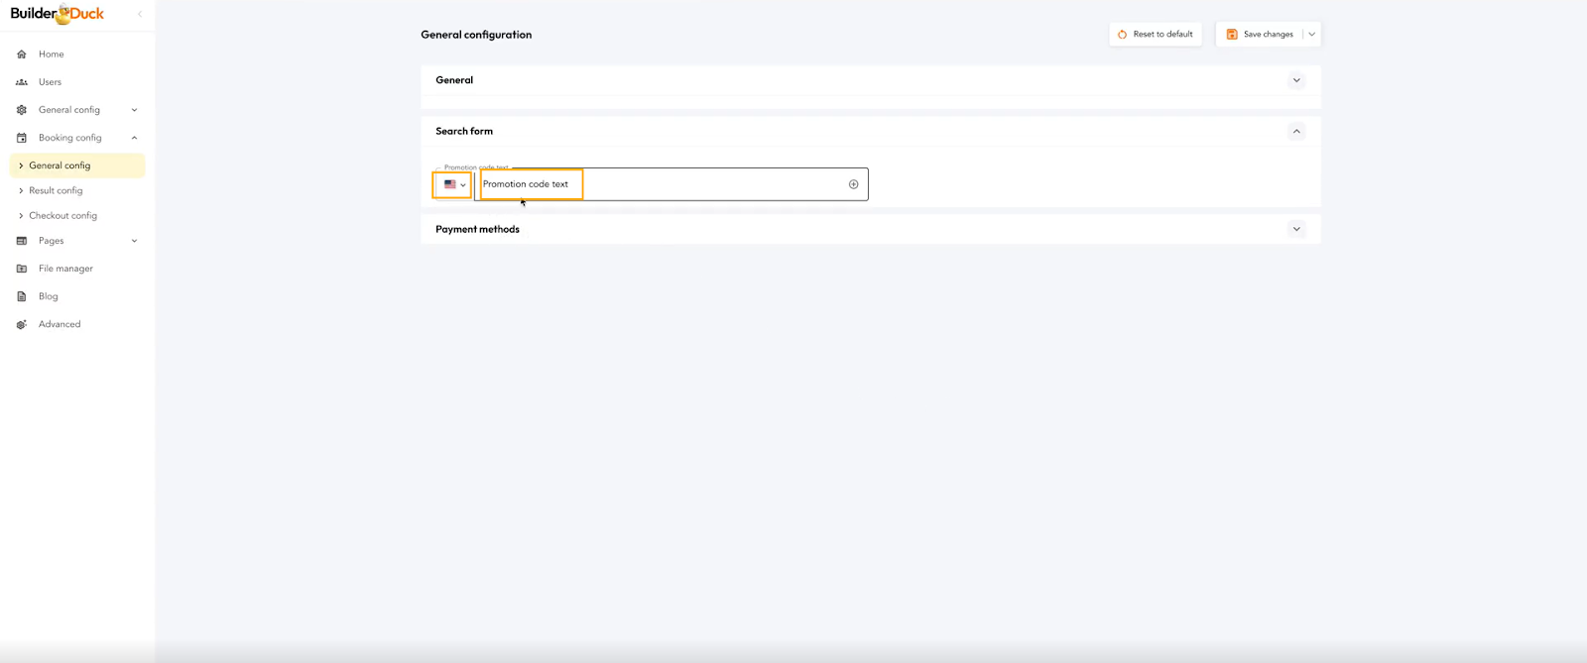Open Checkout config in the sidebar
1587x663 pixels.
pos(62,215)
